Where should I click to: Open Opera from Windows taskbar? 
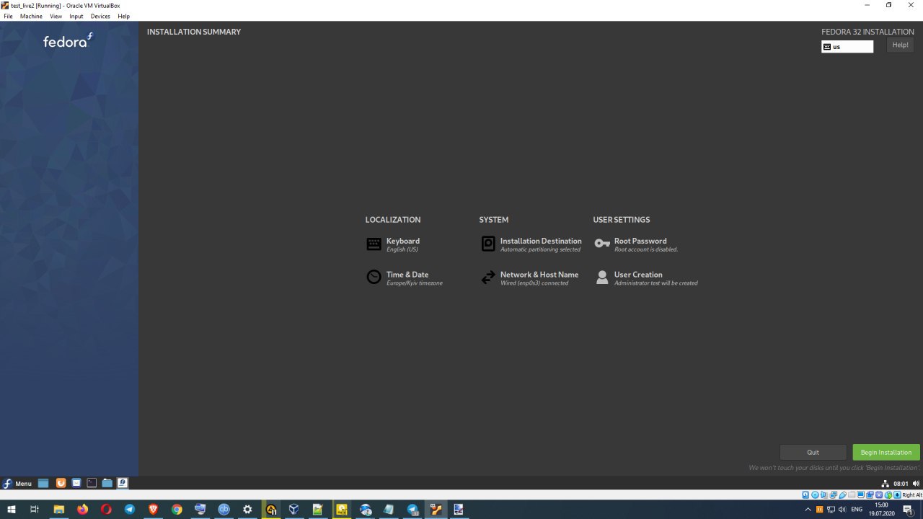point(106,510)
